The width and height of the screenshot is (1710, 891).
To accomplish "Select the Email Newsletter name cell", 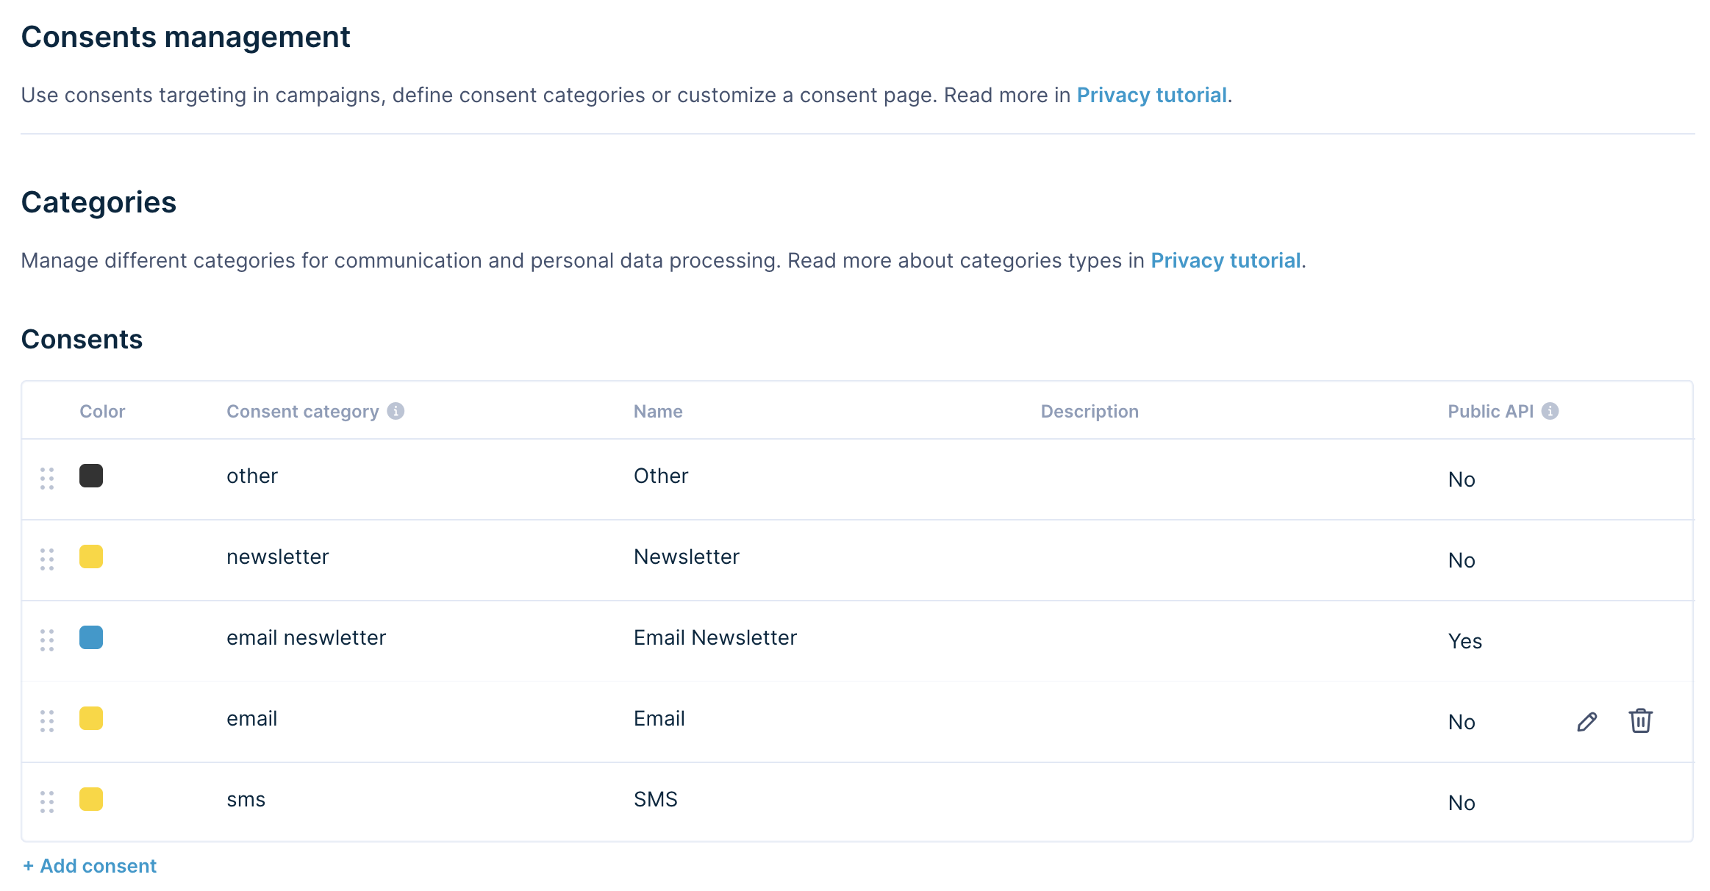I will coord(715,638).
